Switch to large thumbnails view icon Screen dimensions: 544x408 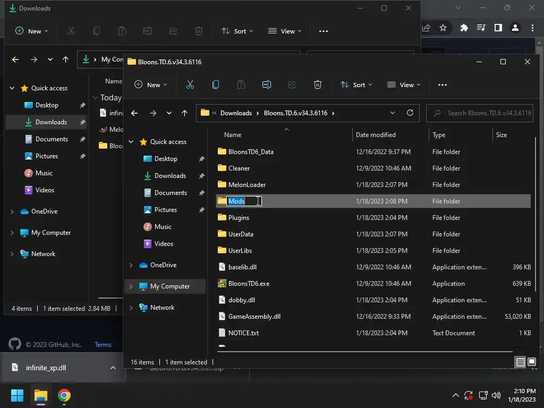pos(531,362)
